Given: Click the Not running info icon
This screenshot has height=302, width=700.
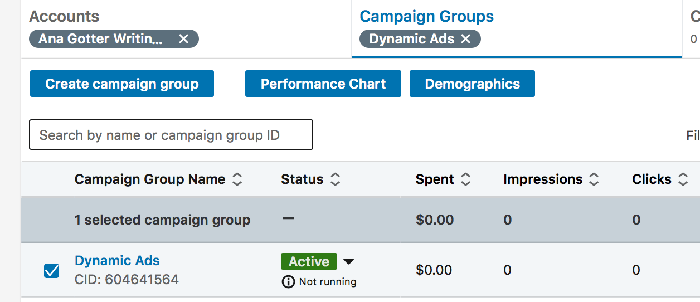Looking at the screenshot, I should tap(288, 282).
